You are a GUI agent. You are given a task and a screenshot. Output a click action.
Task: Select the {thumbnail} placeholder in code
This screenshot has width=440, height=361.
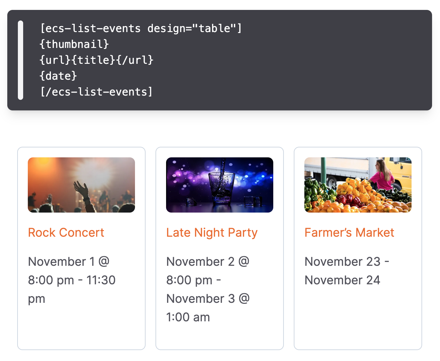click(x=74, y=44)
